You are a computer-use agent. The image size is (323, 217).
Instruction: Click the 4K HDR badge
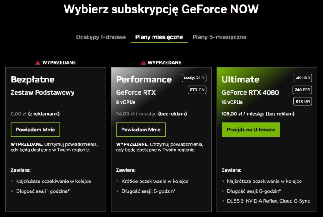coord(303,78)
